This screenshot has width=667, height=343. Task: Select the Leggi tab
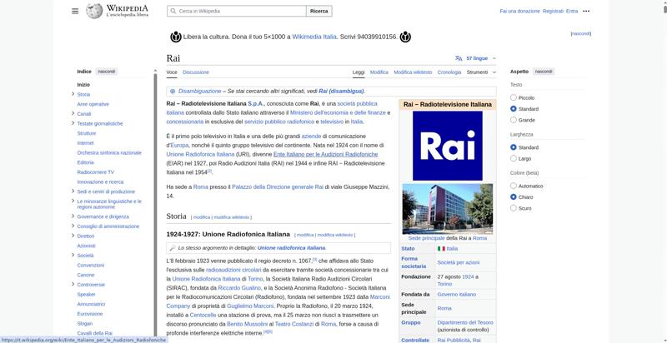click(x=359, y=72)
